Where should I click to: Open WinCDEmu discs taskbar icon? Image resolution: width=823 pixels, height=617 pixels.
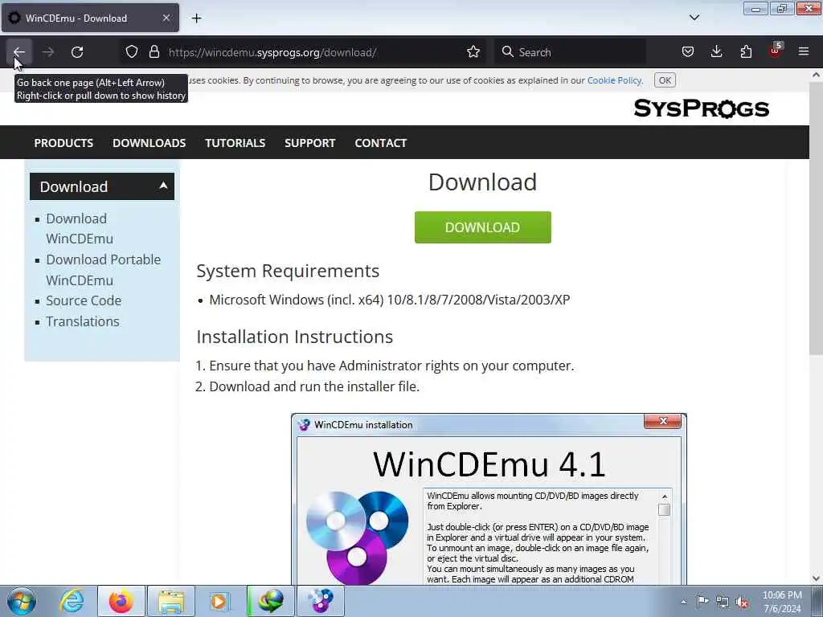320,601
